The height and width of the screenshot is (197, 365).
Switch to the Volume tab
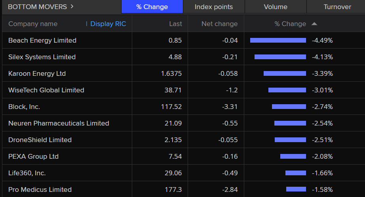pos(276,7)
